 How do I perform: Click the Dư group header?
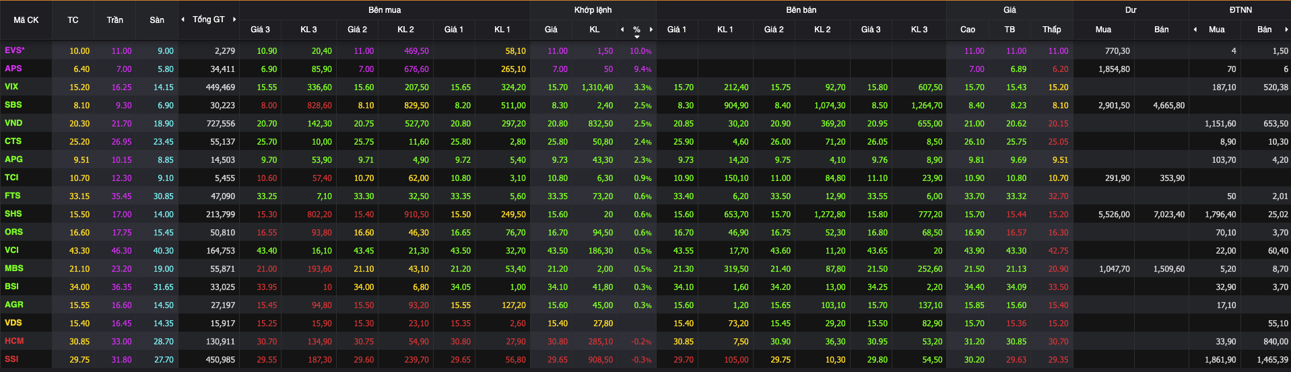(x=1131, y=10)
